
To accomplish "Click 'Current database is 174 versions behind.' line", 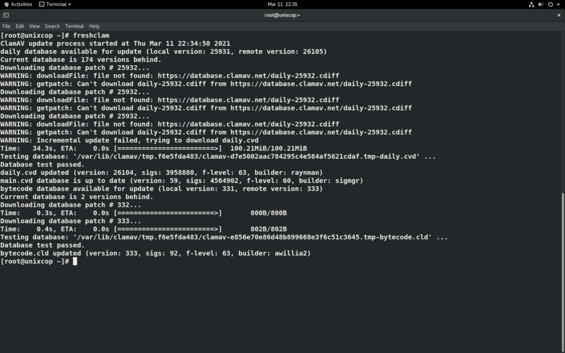I will (x=81, y=60).
